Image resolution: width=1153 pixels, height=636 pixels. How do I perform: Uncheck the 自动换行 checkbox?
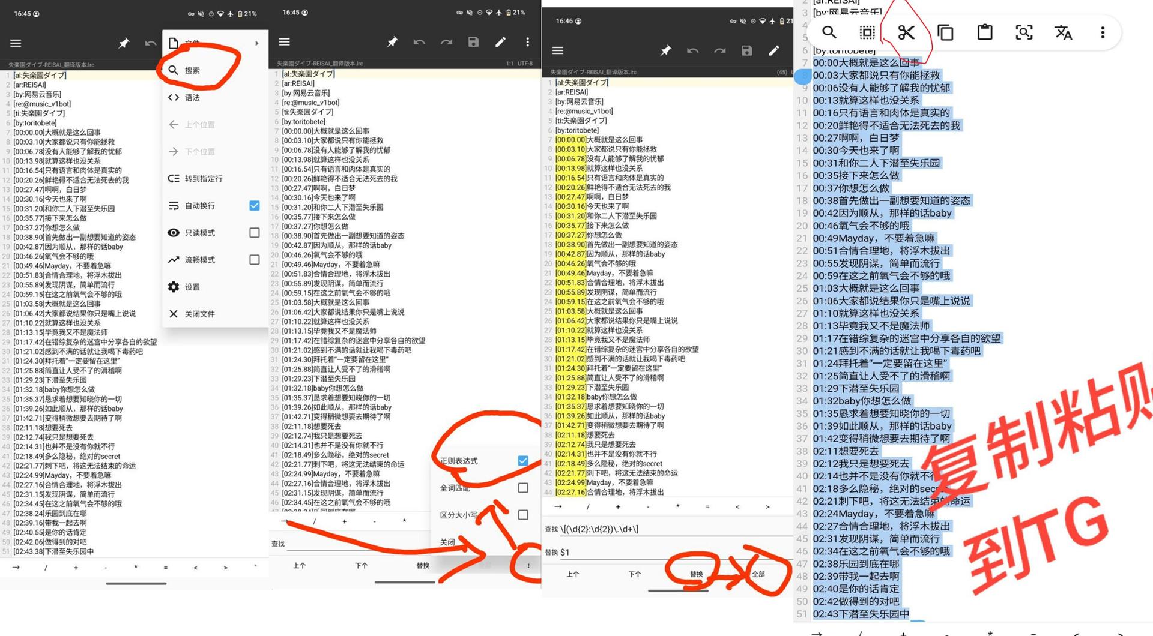[x=255, y=206]
